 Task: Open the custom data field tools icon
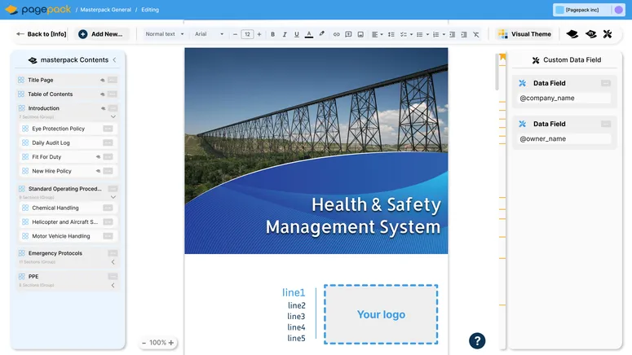coord(608,34)
